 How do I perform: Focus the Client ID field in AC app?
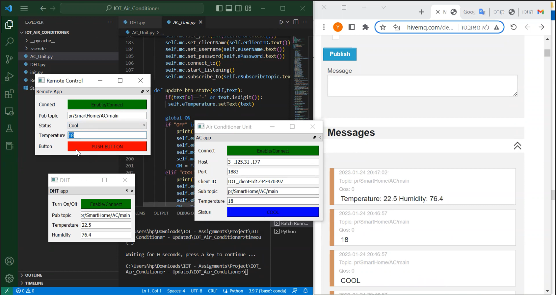click(x=273, y=181)
